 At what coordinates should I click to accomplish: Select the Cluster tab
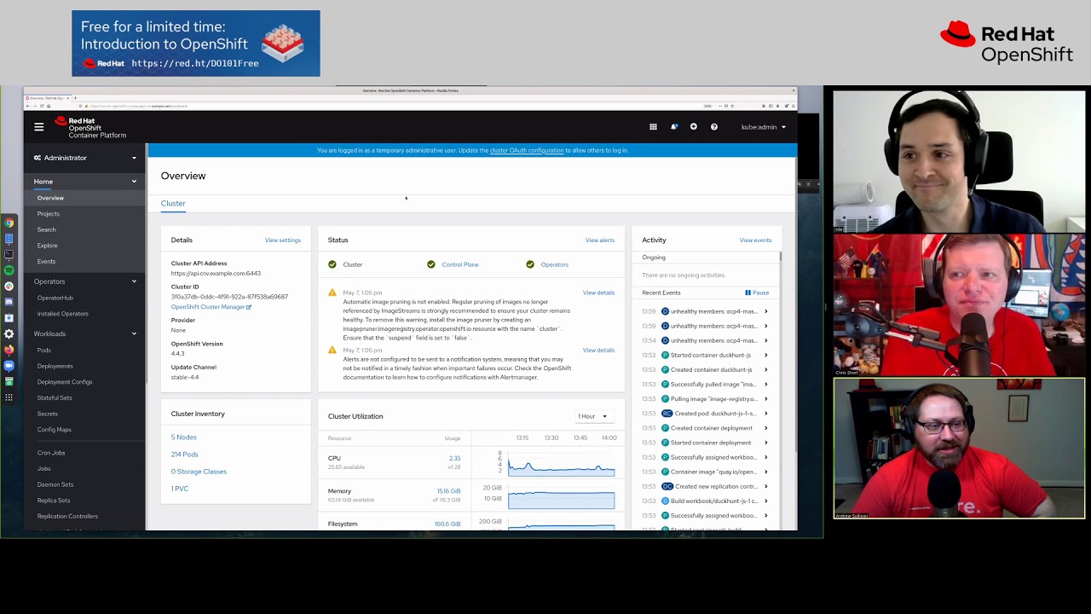[173, 203]
